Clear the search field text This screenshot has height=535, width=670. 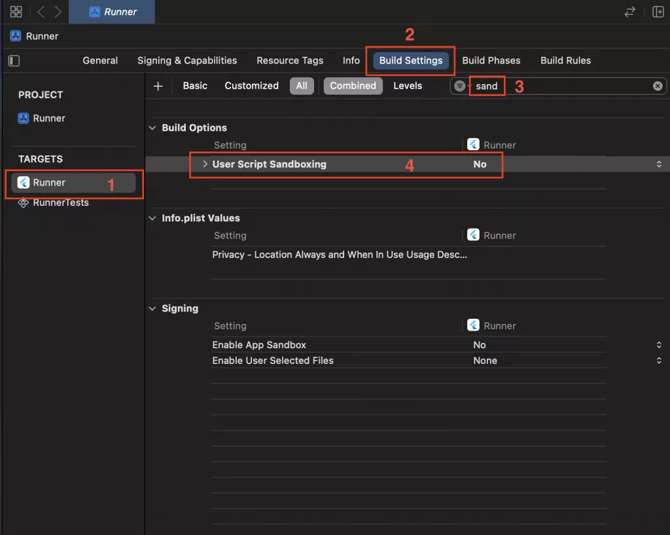[658, 86]
